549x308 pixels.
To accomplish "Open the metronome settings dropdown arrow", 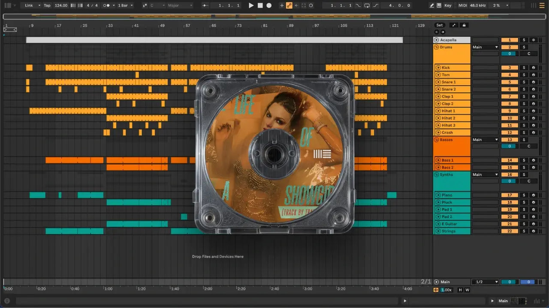I will coord(114,6).
